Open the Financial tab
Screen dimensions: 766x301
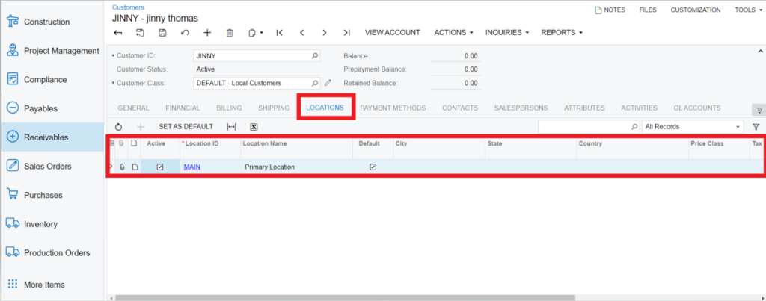point(183,108)
